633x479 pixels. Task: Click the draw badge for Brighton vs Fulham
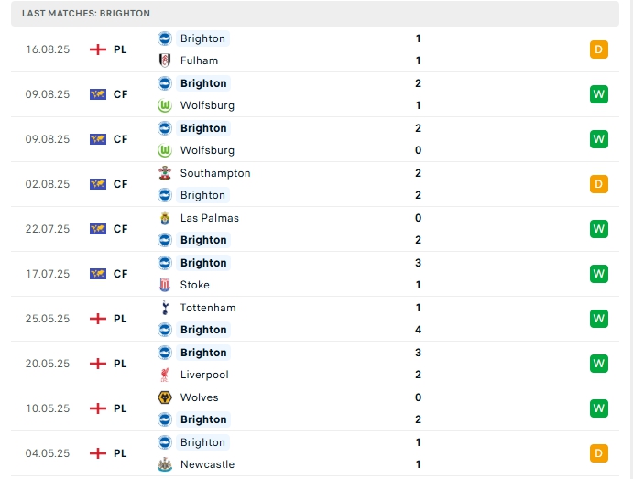pos(599,49)
